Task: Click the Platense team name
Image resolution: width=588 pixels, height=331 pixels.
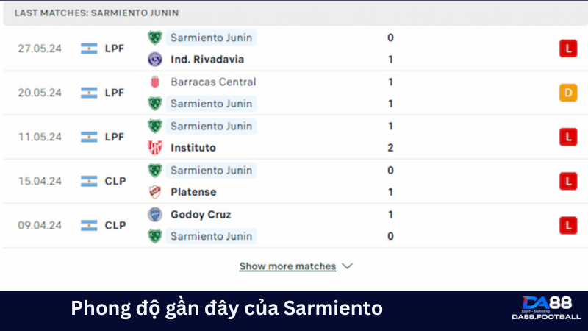Action: [193, 192]
